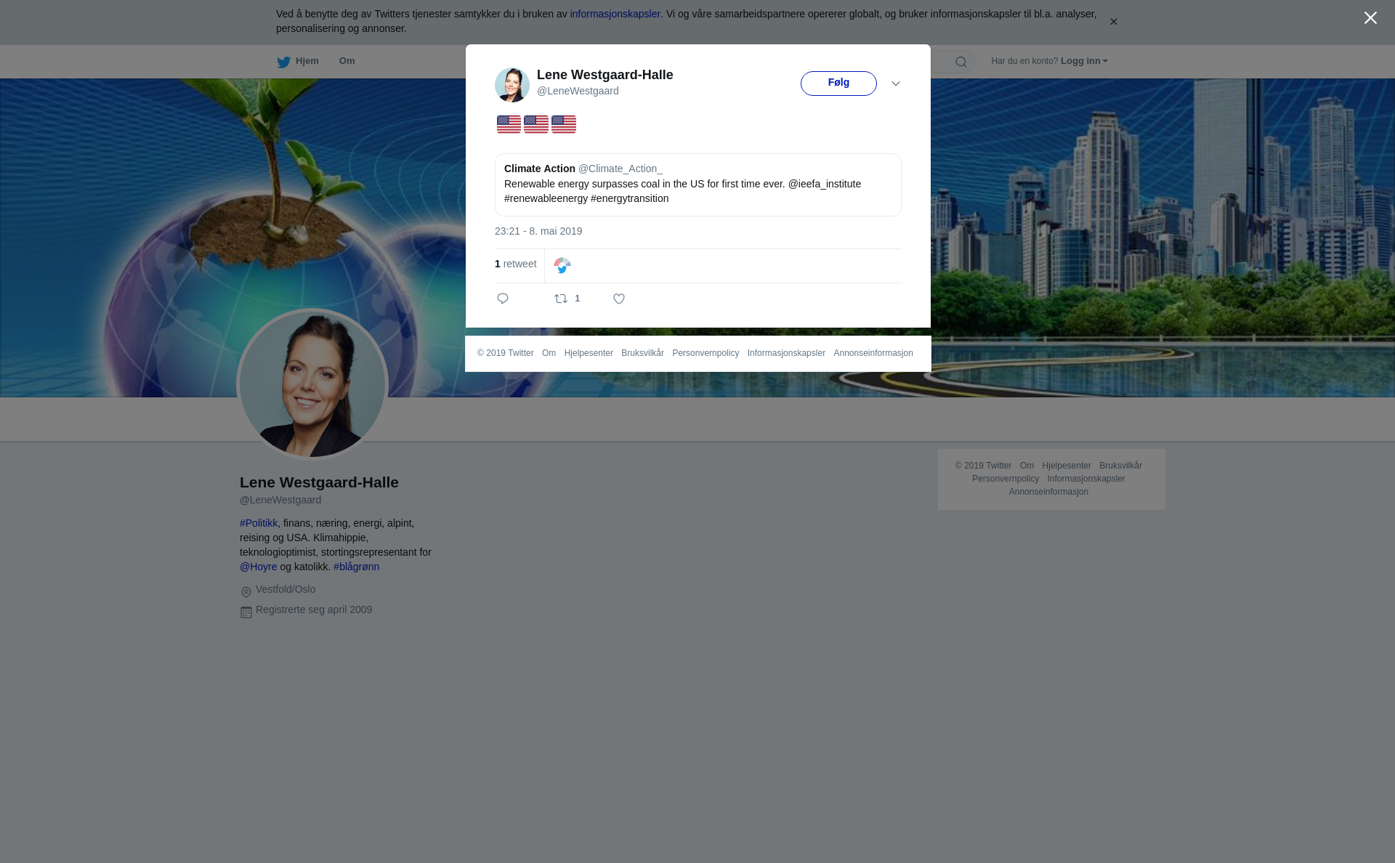This screenshot has width=1395, height=863.
Task: Open the Logg inn dropdown
Action: (1083, 61)
